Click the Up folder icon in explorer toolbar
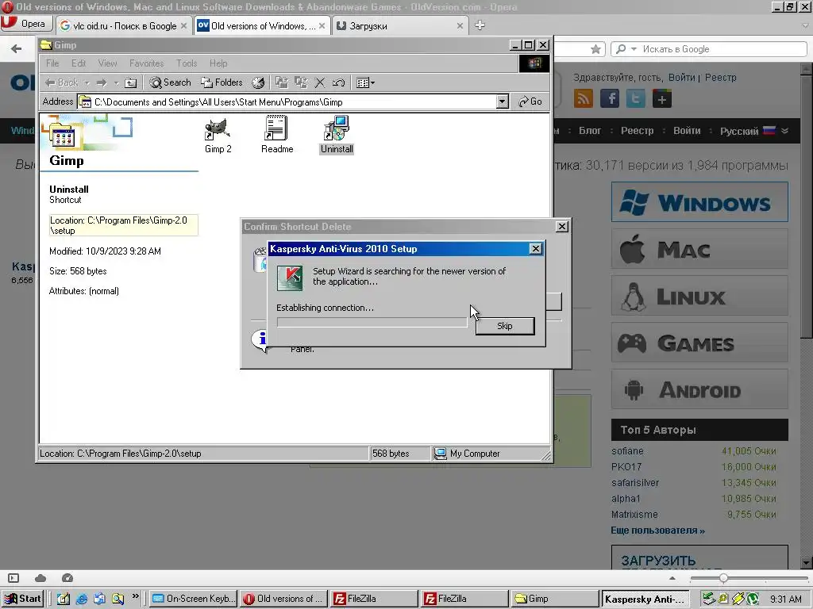Image resolution: width=813 pixels, height=609 pixels. click(x=131, y=82)
